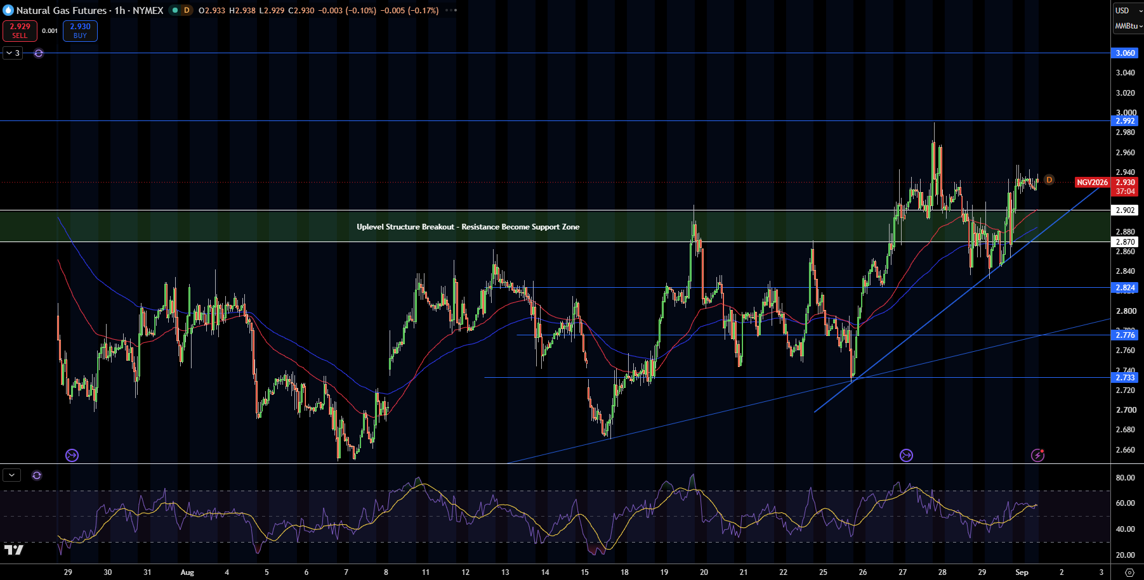
Task: Click the 2.870 zone lower price label
Action: click(x=1126, y=242)
